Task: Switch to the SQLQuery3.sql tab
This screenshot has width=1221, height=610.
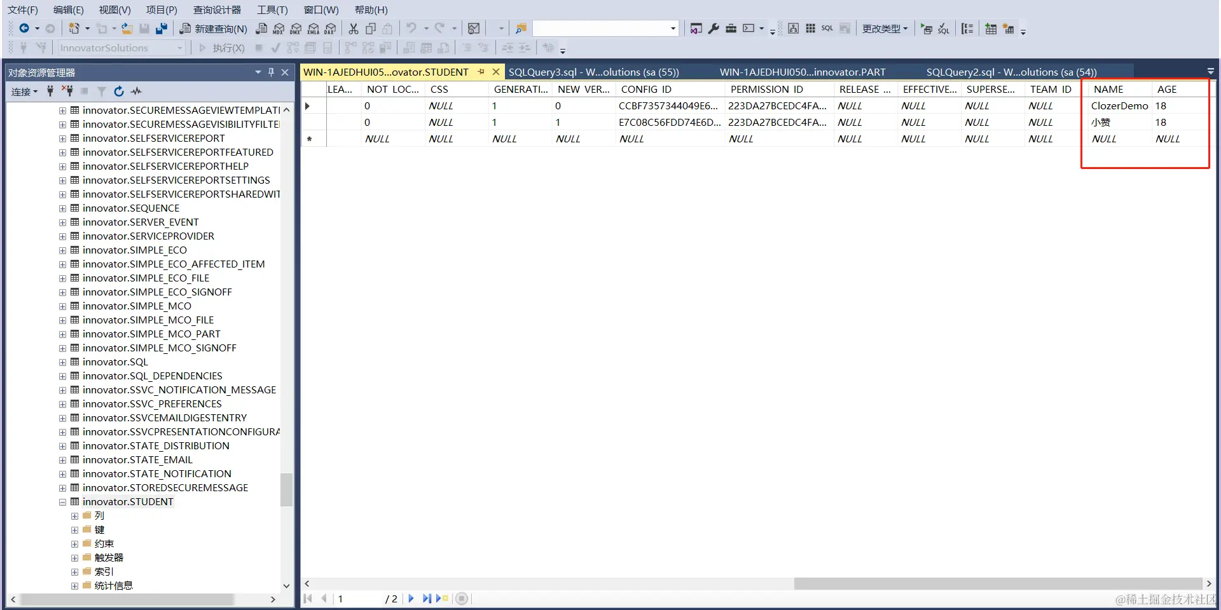Action: (594, 72)
